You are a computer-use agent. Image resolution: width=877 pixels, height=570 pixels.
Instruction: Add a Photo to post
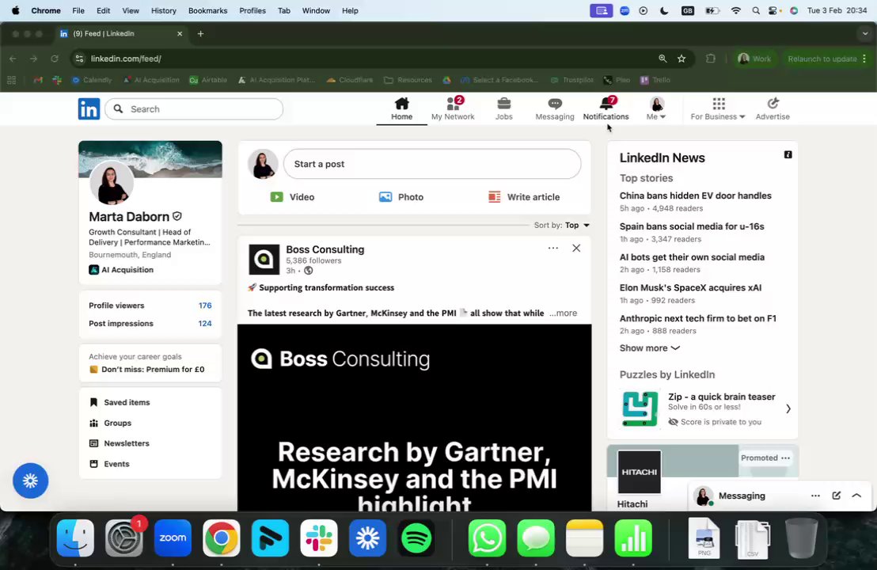(401, 197)
